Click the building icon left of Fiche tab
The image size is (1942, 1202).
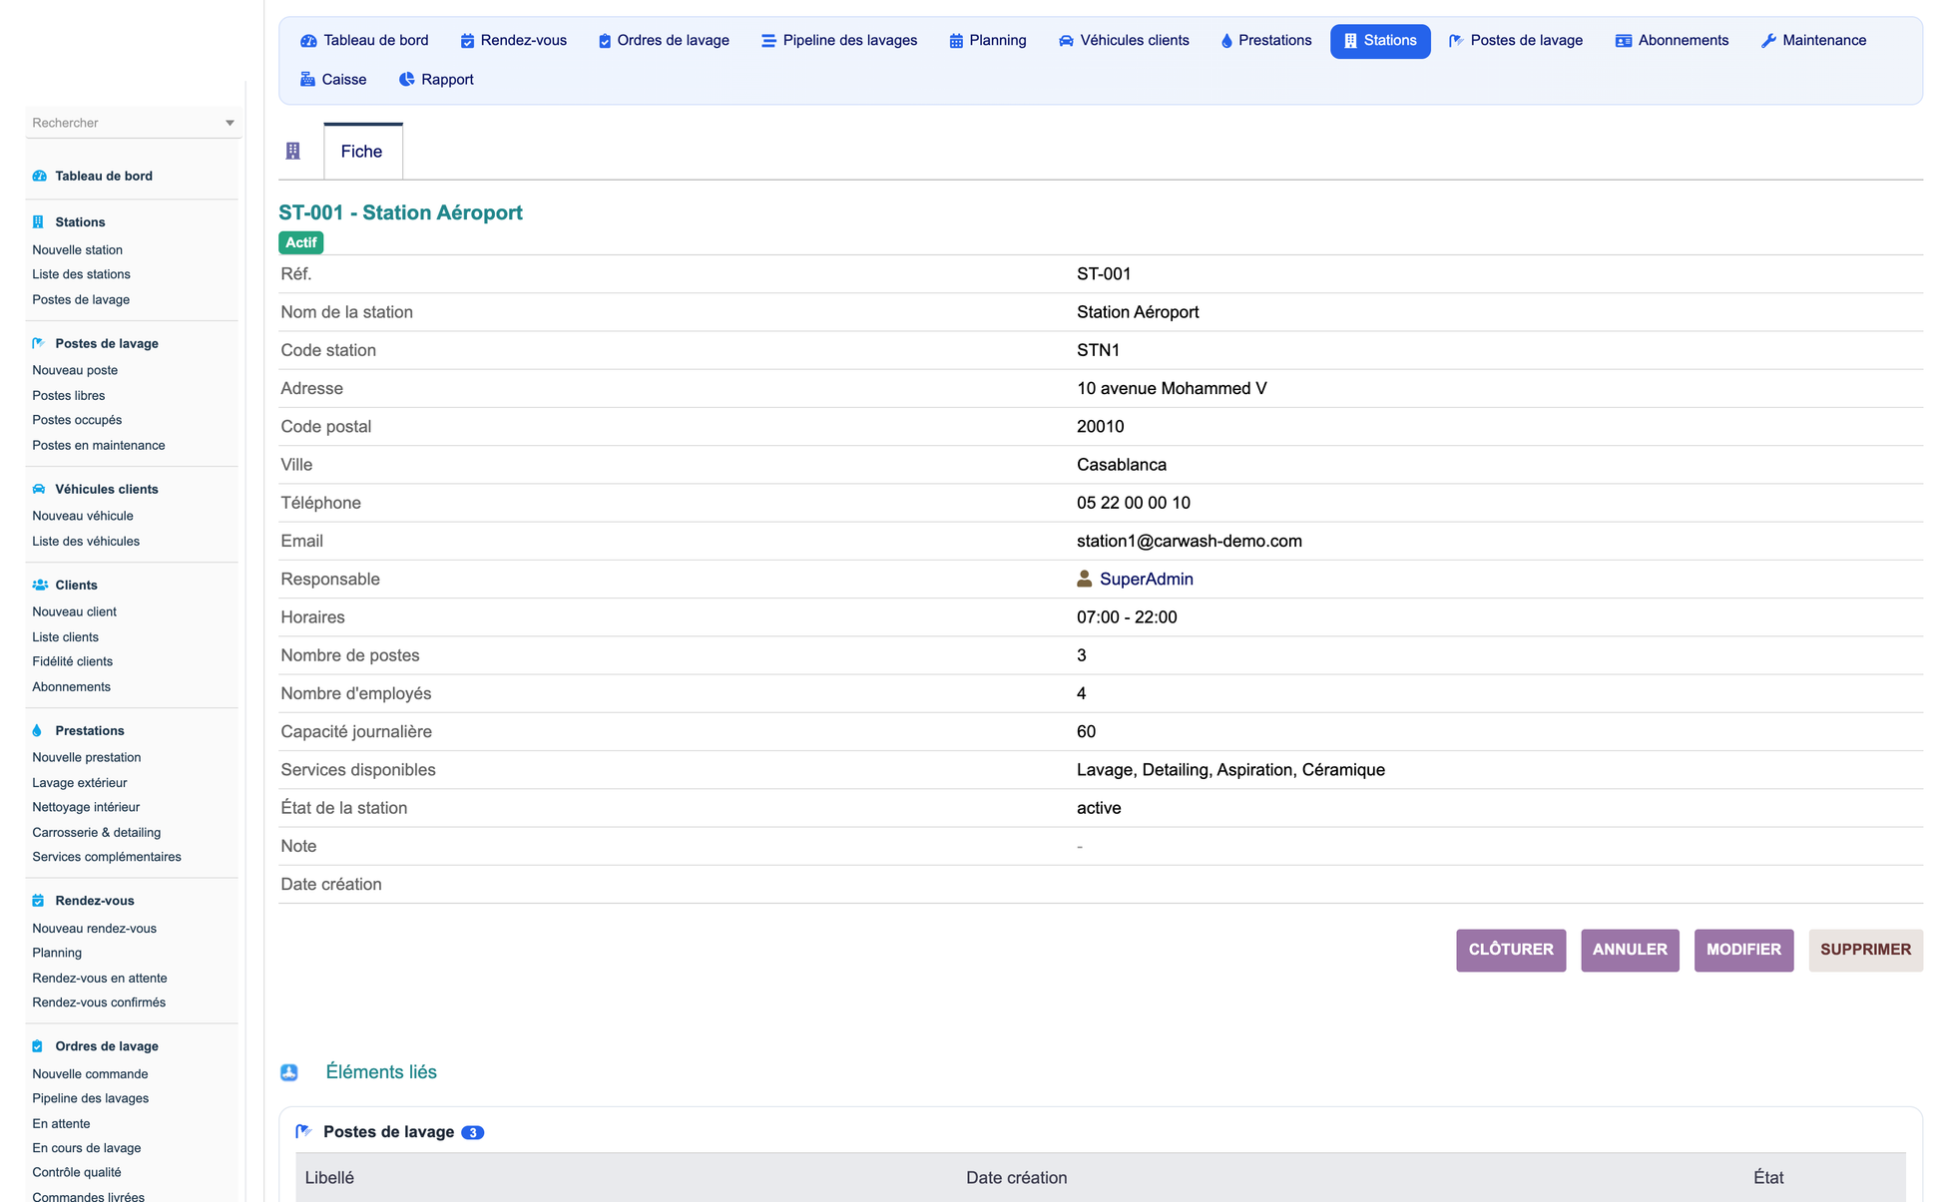coord(292,151)
